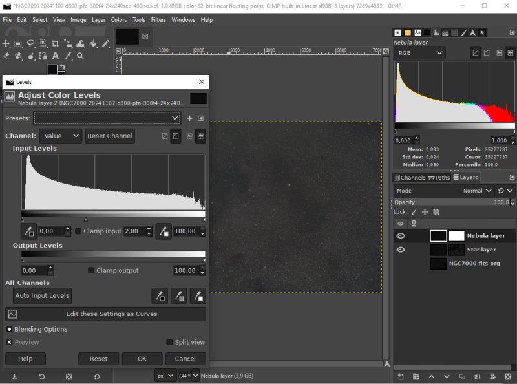Create a new layer group

coord(416,377)
